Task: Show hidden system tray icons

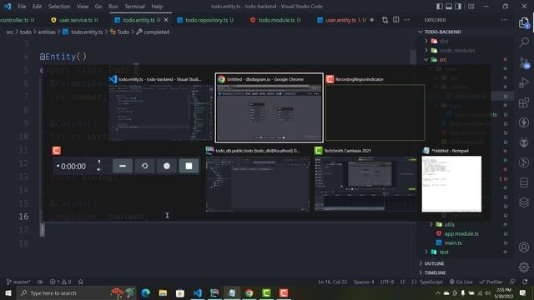Action: 437,292
